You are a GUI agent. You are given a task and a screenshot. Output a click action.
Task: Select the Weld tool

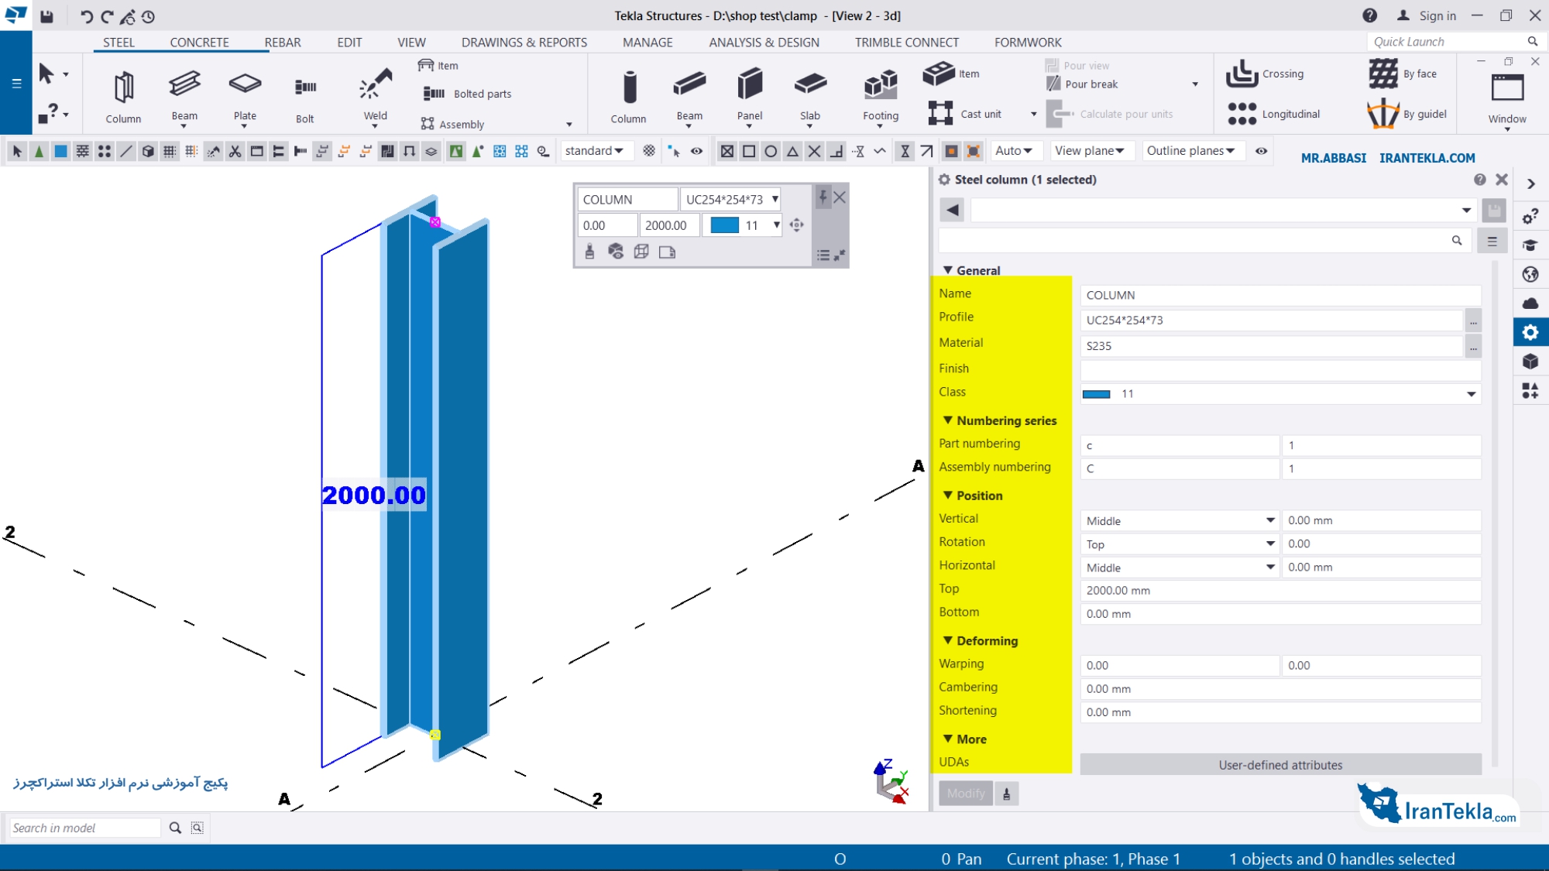click(376, 96)
